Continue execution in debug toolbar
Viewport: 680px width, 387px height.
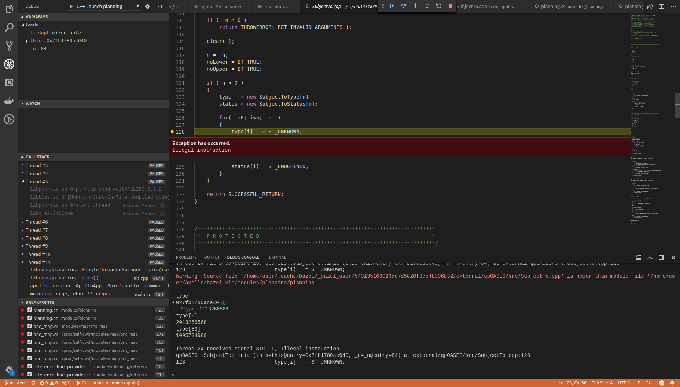(x=392, y=6)
